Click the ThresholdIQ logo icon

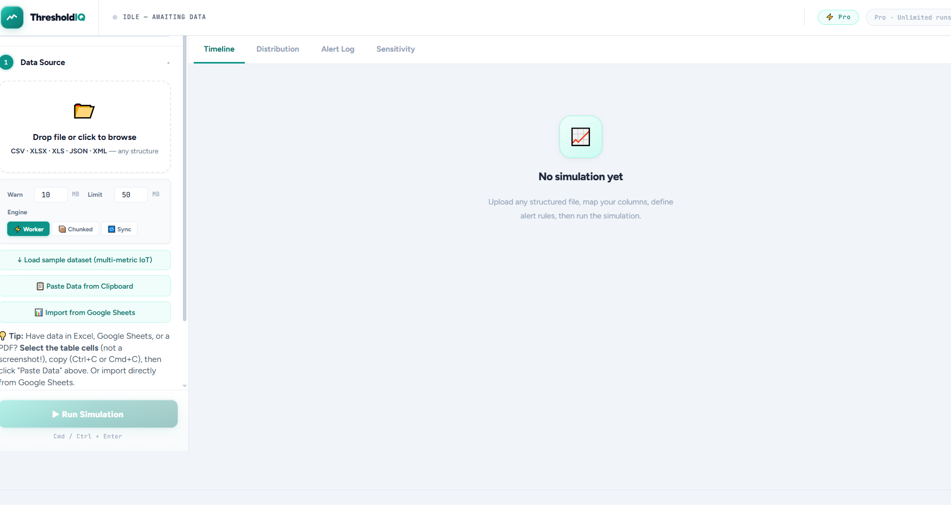[12, 17]
